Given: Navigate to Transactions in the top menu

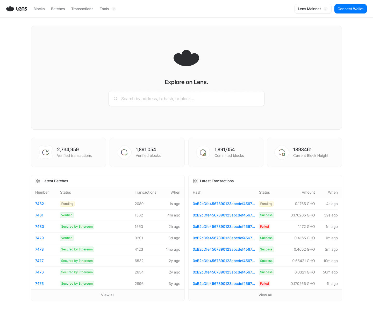Looking at the screenshot, I should pos(82,9).
